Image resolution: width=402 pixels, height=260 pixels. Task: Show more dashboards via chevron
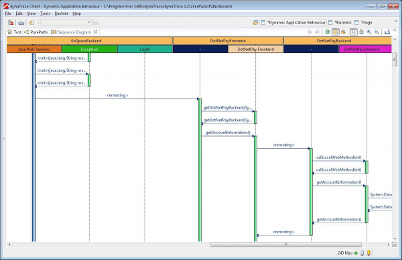pyautogui.click(x=395, y=21)
